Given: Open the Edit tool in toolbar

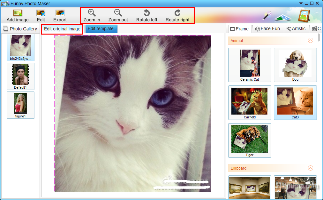Looking at the screenshot, I should pyautogui.click(x=41, y=15).
